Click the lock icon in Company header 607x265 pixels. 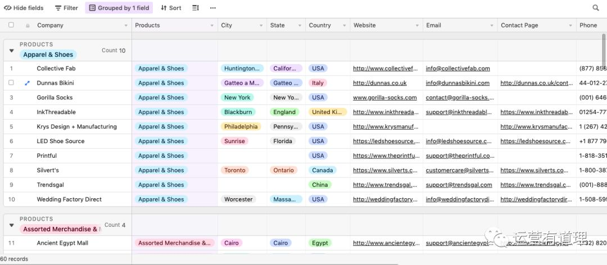coord(28,25)
